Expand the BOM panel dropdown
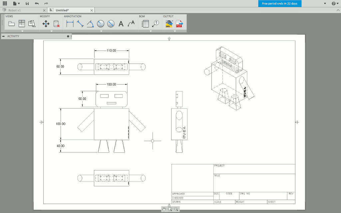Screen dimensions: 341x213 coord(151,31)
